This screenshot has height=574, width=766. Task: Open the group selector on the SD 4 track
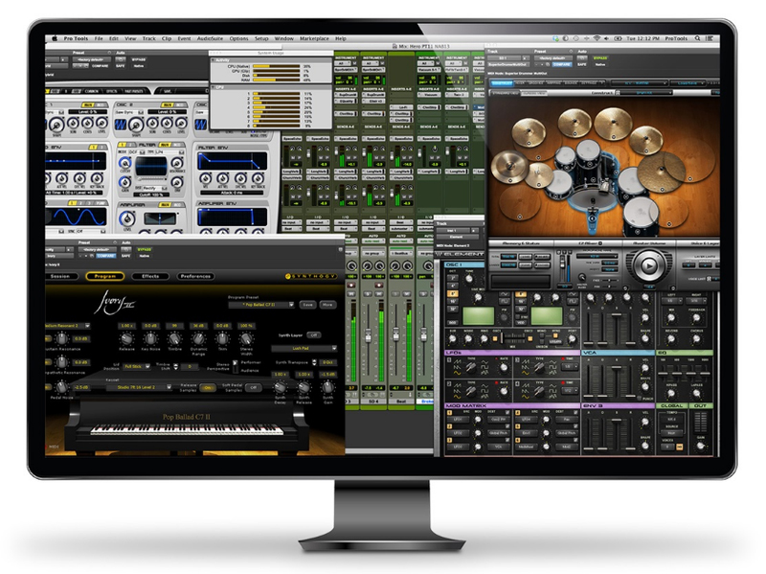(372, 253)
